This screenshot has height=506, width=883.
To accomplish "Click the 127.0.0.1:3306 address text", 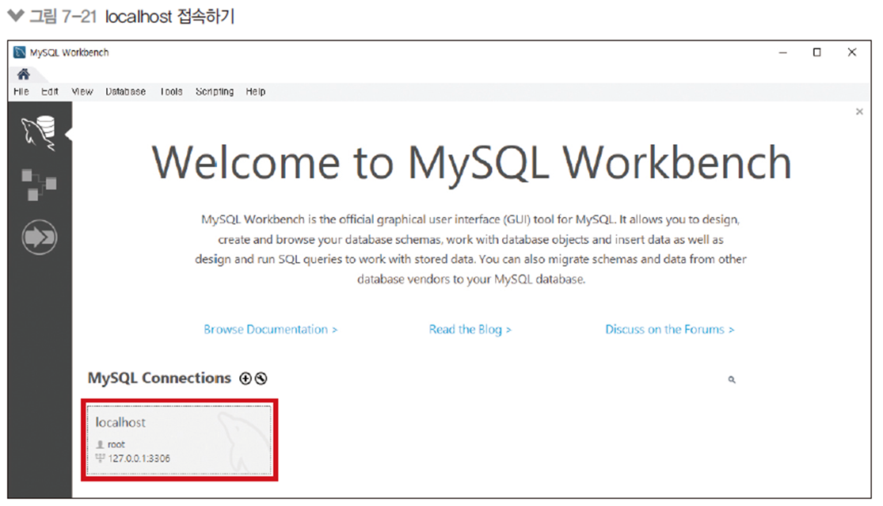I will click(x=139, y=458).
